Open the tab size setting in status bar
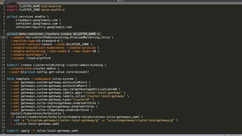Viewport: 242px width, 136px height. [225, 135]
